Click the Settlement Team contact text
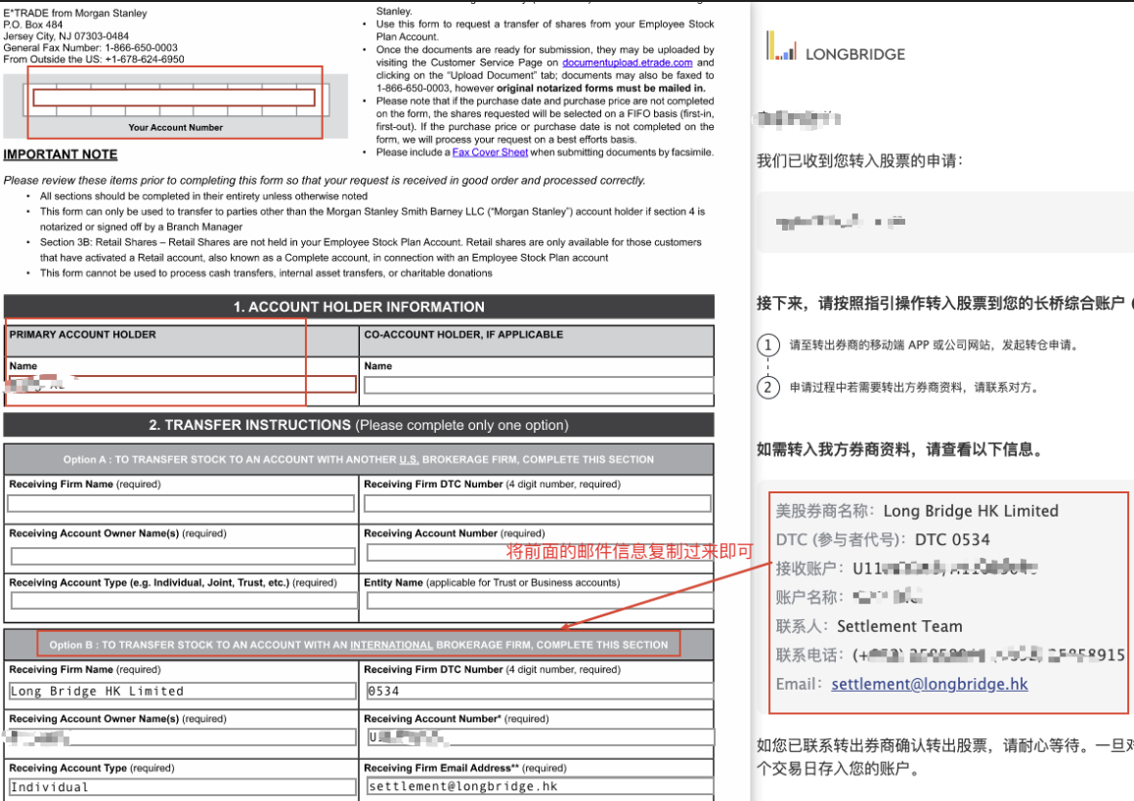The image size is (1134, 801). point(899,626)
